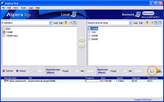Screen dimensions: 164x102
Task: Open the Logs menu
Action: pyautogui.click(x=31, y=8)
